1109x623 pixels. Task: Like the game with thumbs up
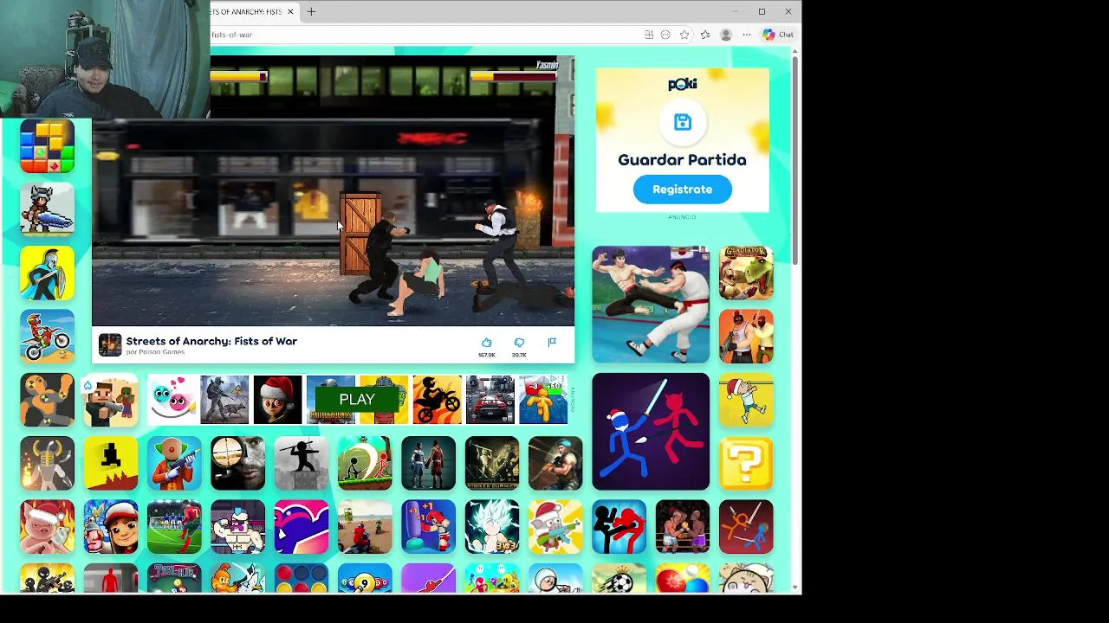click(x=486, y=343)
